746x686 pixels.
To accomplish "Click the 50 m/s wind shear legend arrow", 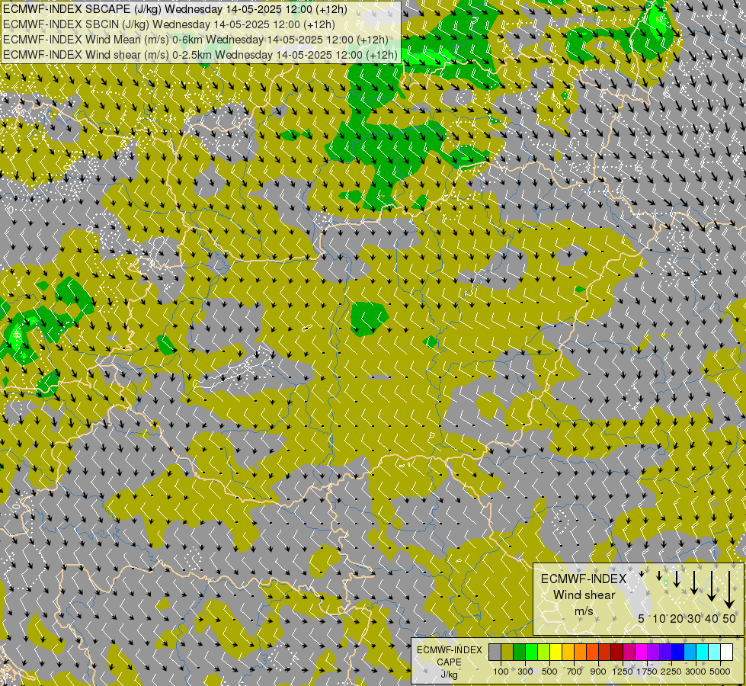I will click(x=729, y=589).
